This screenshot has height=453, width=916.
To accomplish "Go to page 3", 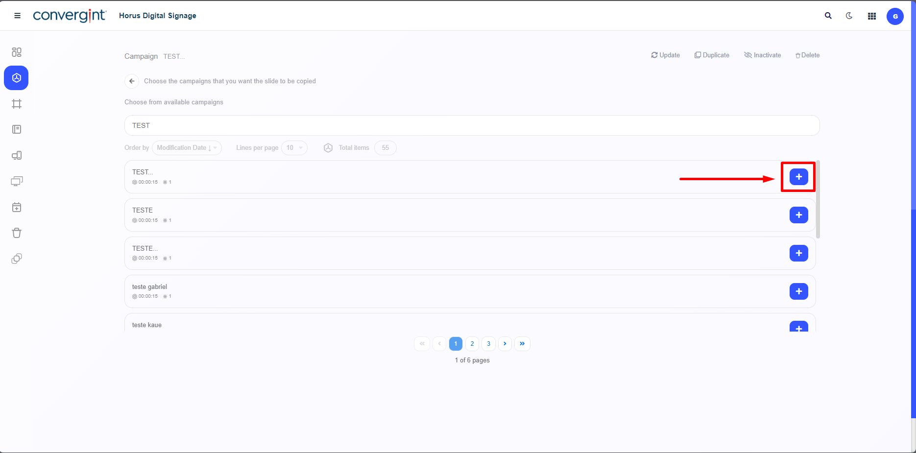I will pyautogui.click(x=488, y=344).
